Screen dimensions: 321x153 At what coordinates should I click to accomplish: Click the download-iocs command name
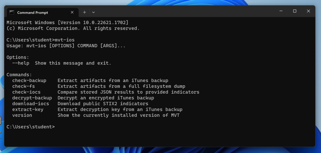click(x=30, y=104)
